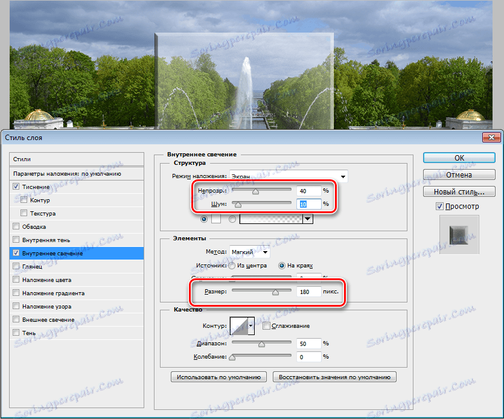Image resolution: width=504 pixels, height=419 pixels.
Task: Click the white glow color swatch
Action: coord(216,219)
